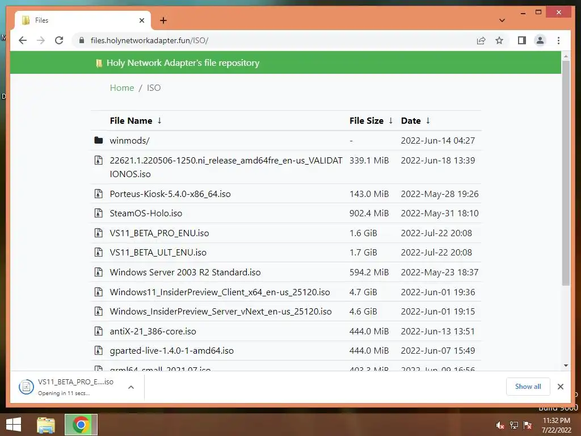Click file icon beside VS11_BETA_ULT_ENU.iso
581x436 pixels.
[98, 252]
